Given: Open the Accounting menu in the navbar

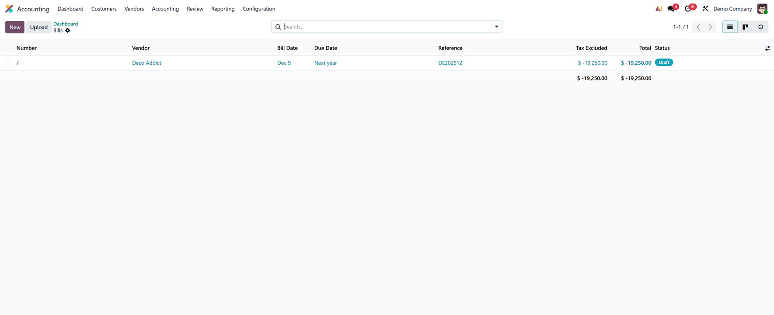Looking at the screenshot, I should (165, 9).
